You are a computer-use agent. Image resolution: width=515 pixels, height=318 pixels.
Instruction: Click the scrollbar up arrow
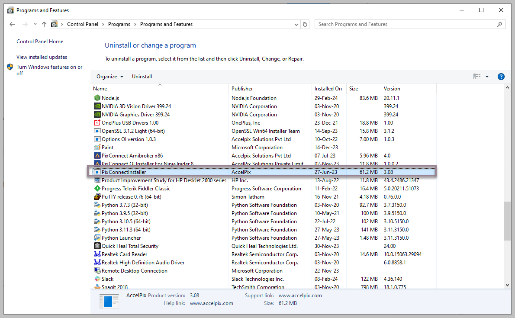coord(508,88)
